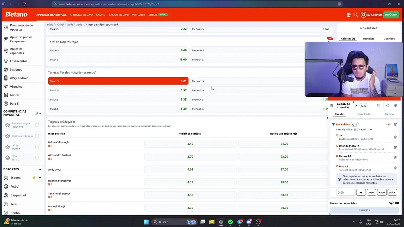
Task: Set stake to MÁX
Action: pos(392,192)
